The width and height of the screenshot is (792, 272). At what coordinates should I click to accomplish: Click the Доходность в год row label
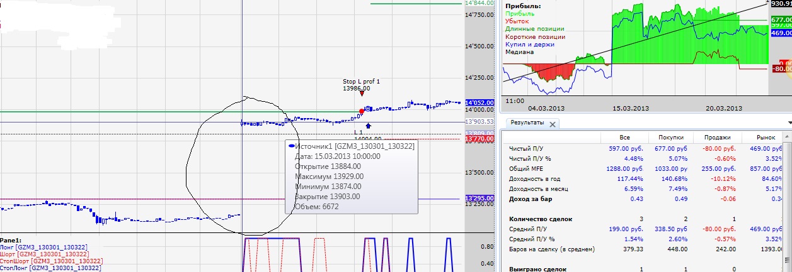click(x=537, y=179)
